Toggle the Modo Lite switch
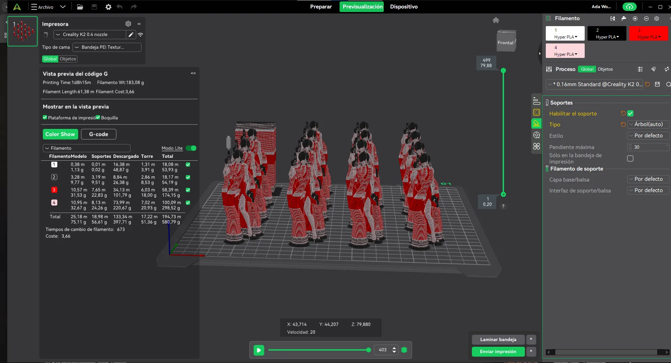Screen dimensions: 671x363 (191, 148)
